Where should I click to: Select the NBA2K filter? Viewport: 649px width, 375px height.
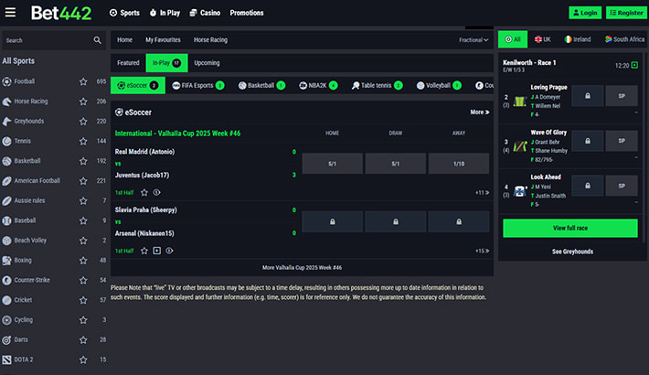[318, 85]
